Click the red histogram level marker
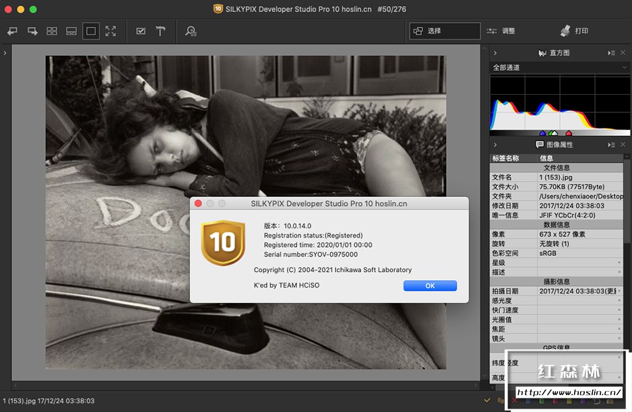 (568, 133)
